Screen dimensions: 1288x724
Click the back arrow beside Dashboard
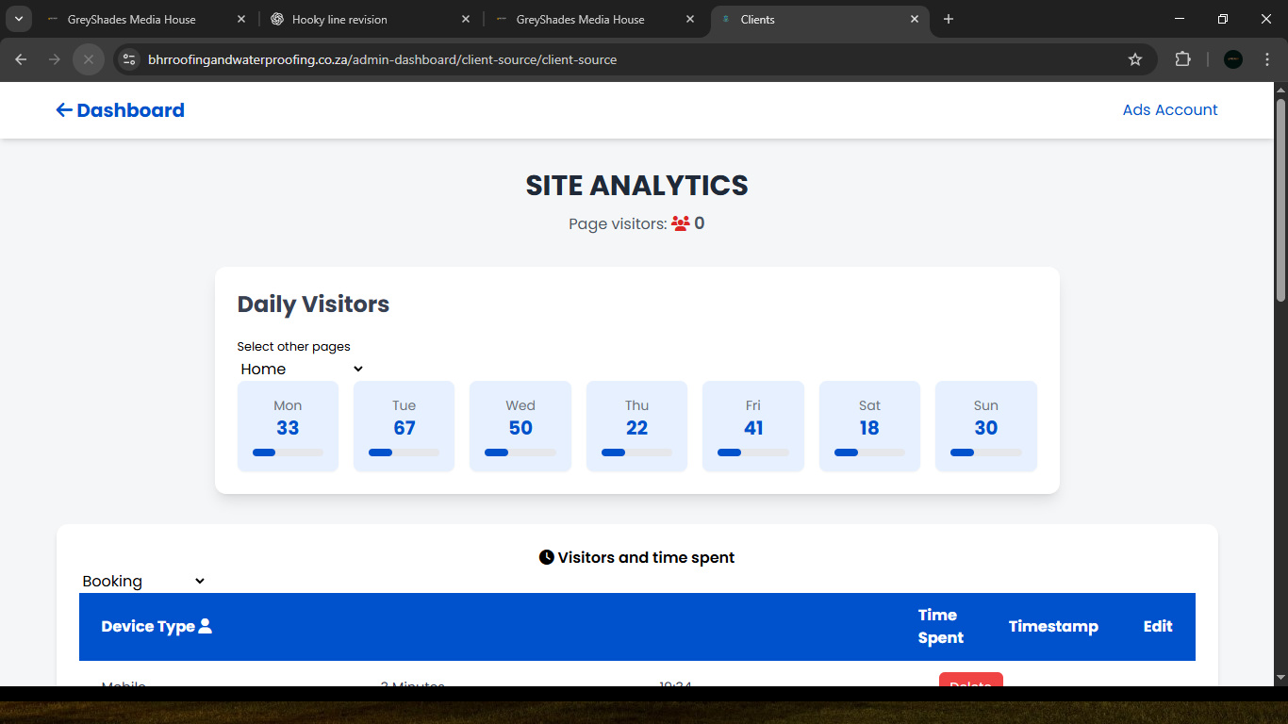[x=64, y=110]
